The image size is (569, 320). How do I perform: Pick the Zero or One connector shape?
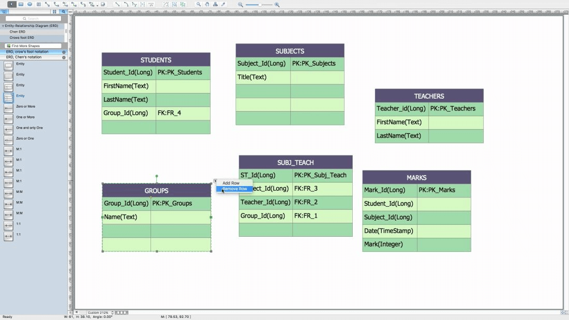(8, 140)
